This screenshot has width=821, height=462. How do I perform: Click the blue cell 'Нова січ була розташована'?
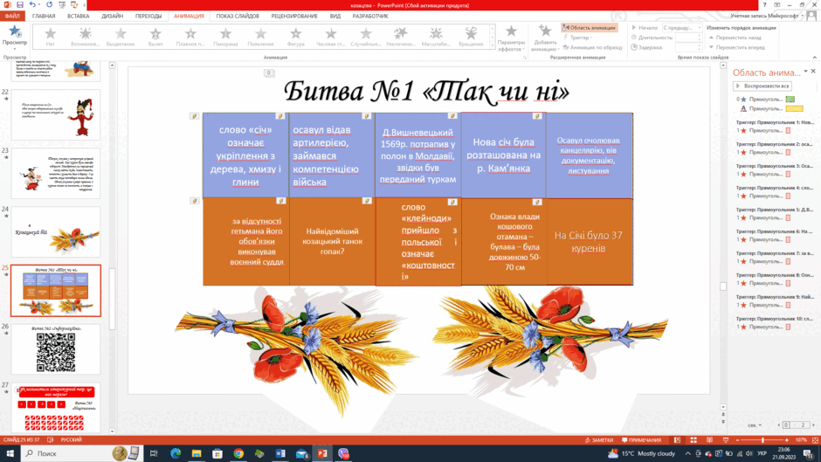pos(503,155)
